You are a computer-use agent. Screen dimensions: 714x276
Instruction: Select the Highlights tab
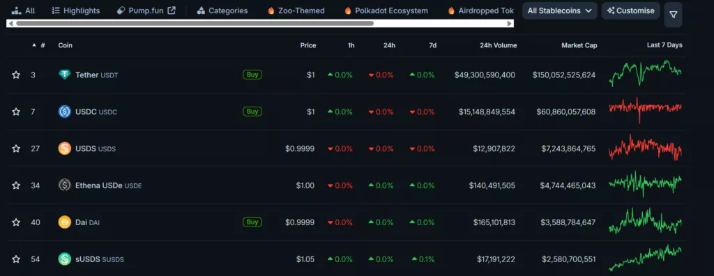76,10
